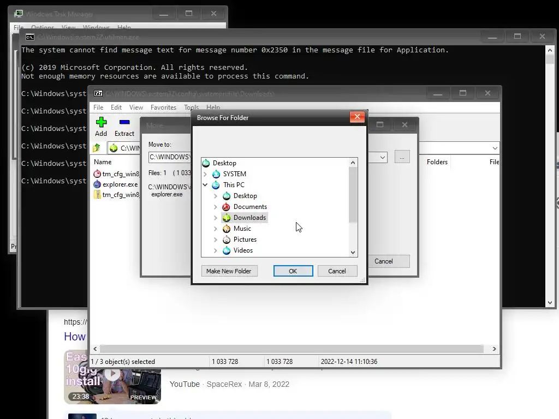Open the Move to path dropdown arrow
This screenshot has width=559, height=419.
[x=383, y=157]
